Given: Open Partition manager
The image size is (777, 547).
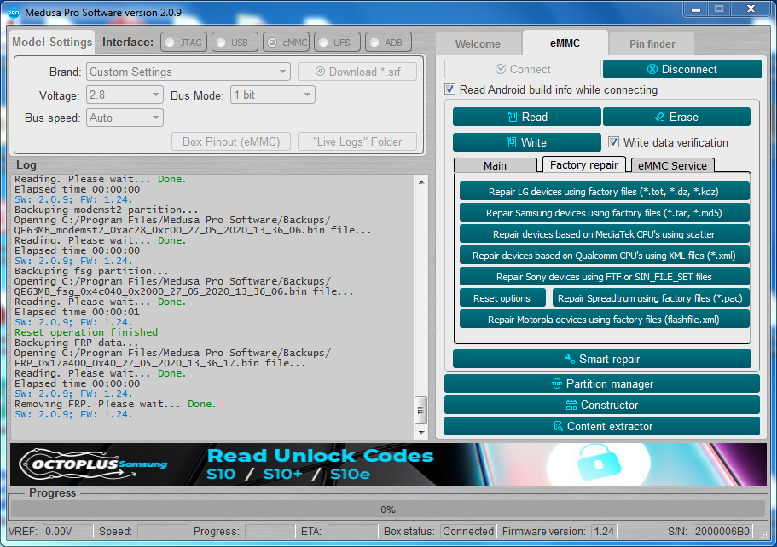Looking at the screenshot, I should tap(601, 383).
